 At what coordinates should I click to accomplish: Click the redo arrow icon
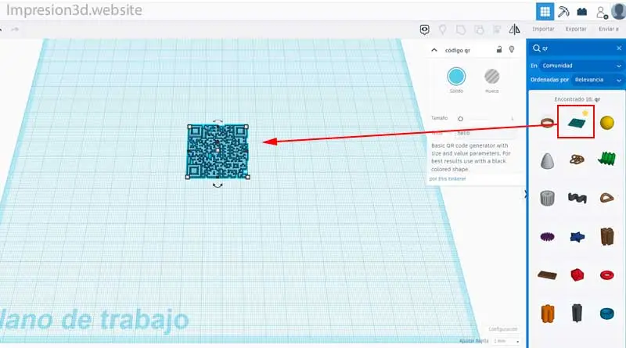click(x=15, y=29)
